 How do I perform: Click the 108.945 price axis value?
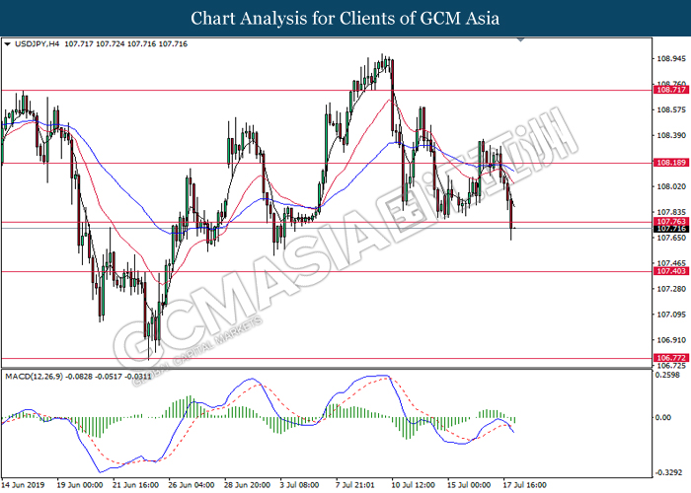coord(671,58)
